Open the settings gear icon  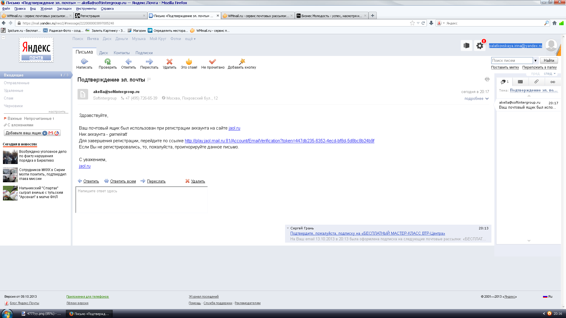(x=480, y=46)
